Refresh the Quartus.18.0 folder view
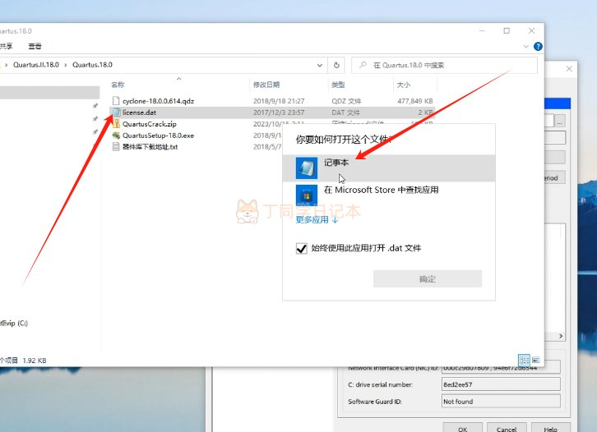Image resolution: width=597 pixels, height=432 pixels. [336, 65]
